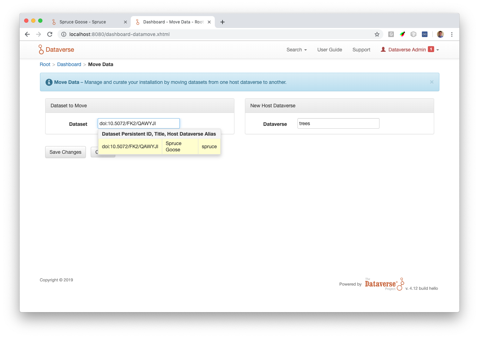The image size is (479, 338).
Task: Click the site information icon in address bar
Action: point(64,34)
